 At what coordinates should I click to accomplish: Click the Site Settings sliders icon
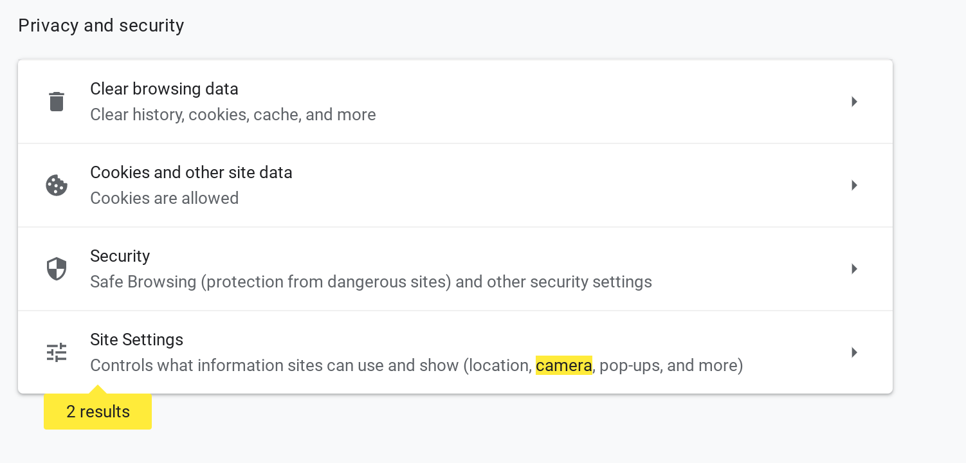click(57, 352)
